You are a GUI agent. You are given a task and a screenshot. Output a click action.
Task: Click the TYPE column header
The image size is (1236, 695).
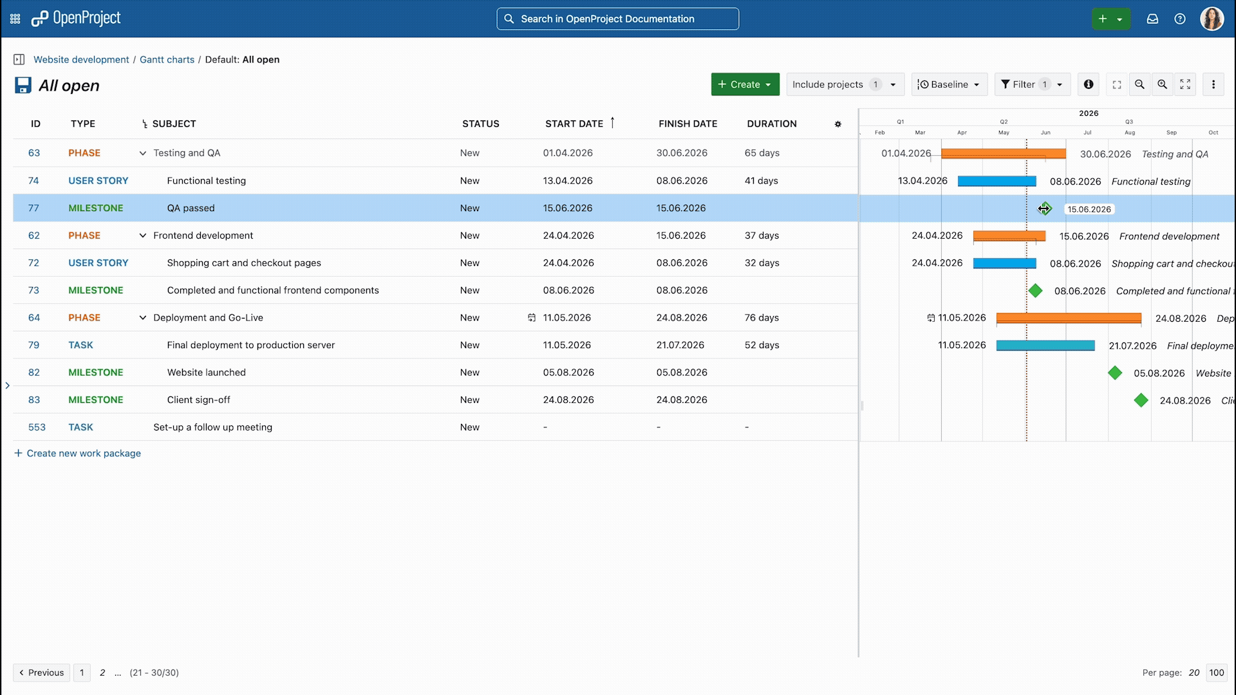(x=83, y=124)
